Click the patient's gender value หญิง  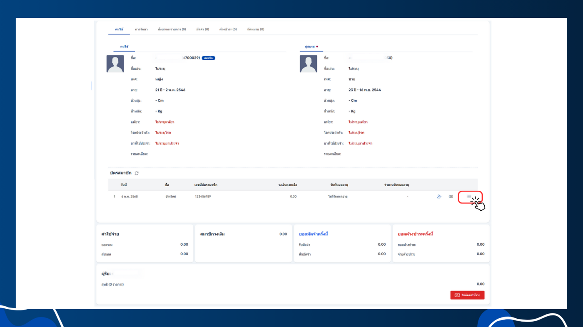(x=159, y=79)
